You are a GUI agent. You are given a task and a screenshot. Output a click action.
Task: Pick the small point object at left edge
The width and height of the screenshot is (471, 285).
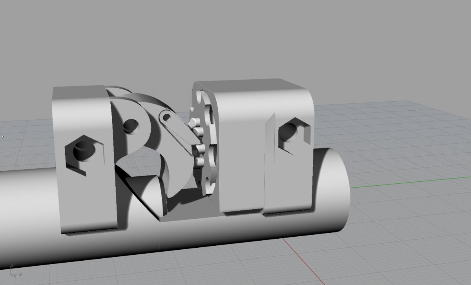(3, 137)
